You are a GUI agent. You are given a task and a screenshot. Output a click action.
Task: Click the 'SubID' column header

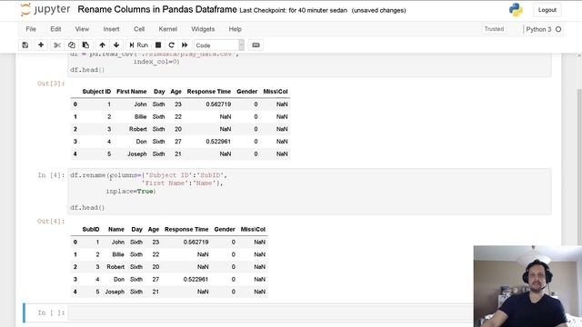click(91, 230)
